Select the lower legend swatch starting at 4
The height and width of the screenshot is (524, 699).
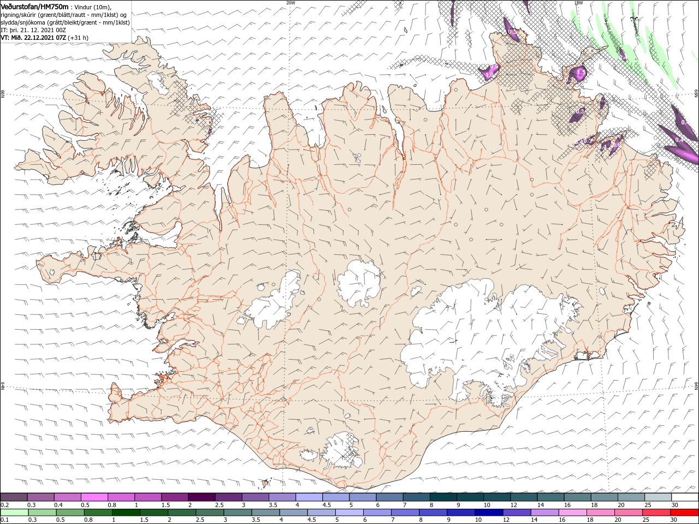coord(293,513)
